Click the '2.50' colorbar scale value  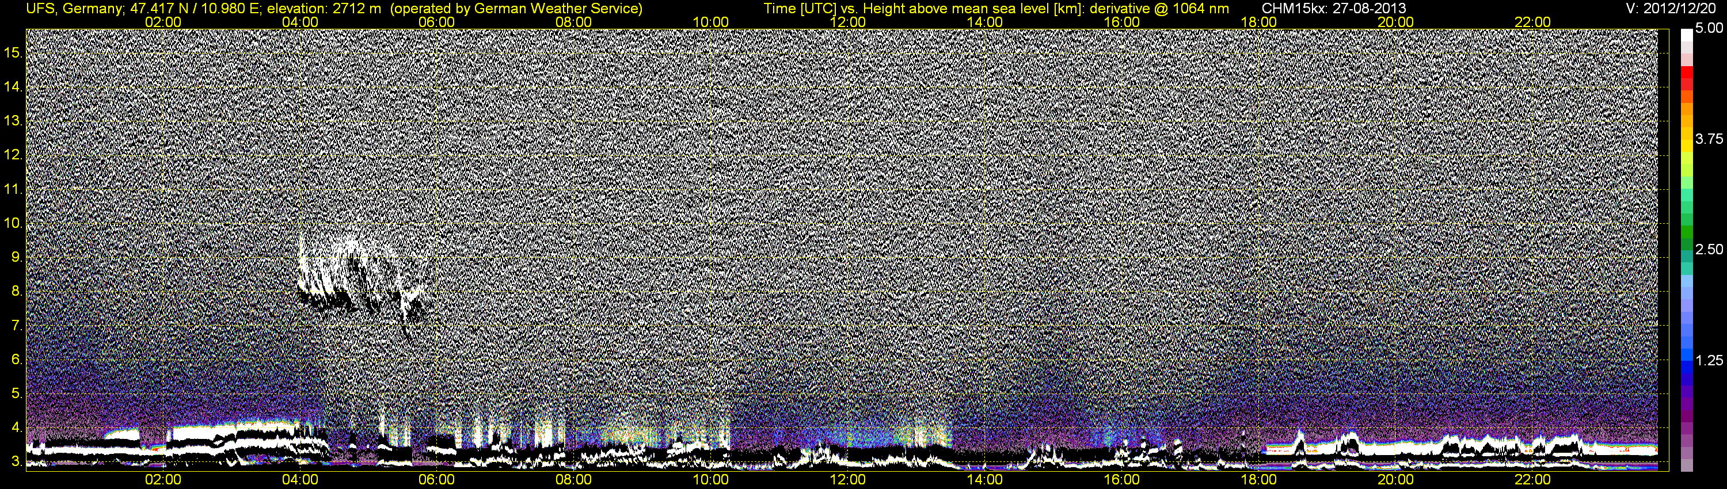tap(1709, 249)
